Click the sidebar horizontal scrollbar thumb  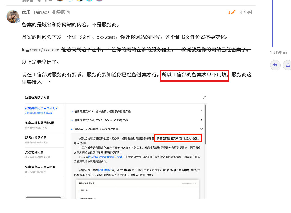(44, 197)
